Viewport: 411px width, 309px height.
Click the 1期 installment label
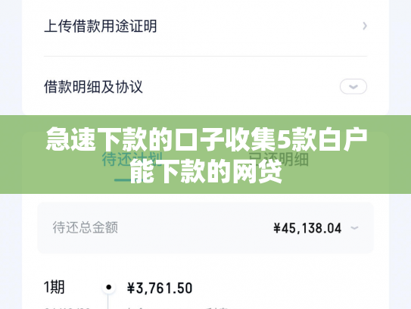point(54,287)
